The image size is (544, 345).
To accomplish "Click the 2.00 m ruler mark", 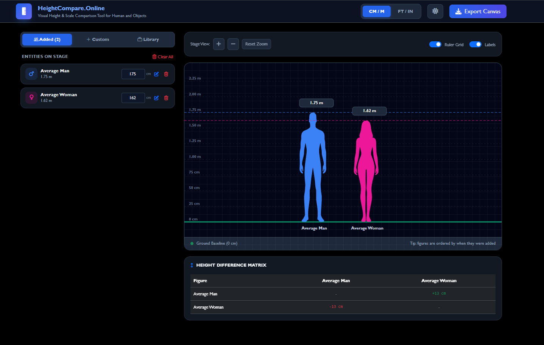I will (195, 94).
